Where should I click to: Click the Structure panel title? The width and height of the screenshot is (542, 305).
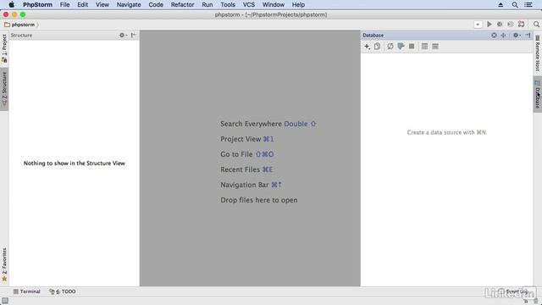click(21, 36)
